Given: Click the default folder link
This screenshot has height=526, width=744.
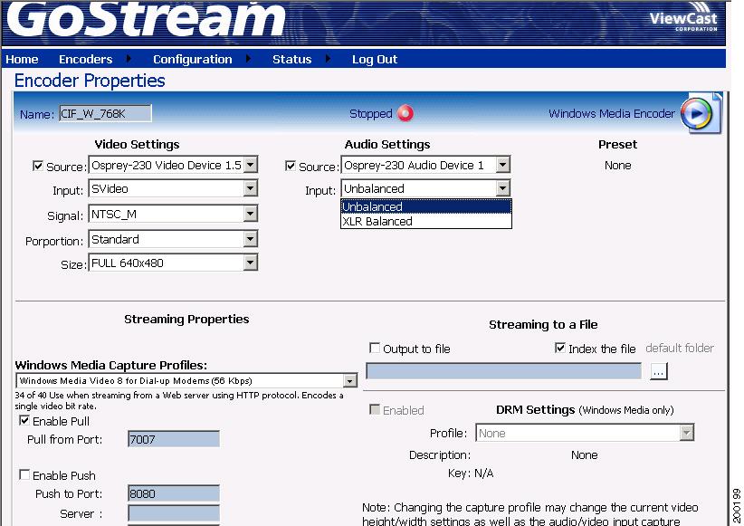Looking at the screenshot, I should coord(680,348).
